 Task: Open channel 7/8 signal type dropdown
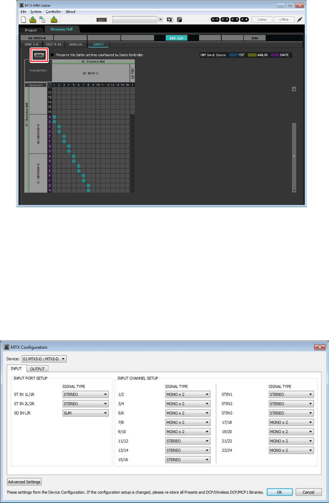[x=188, y=423]
